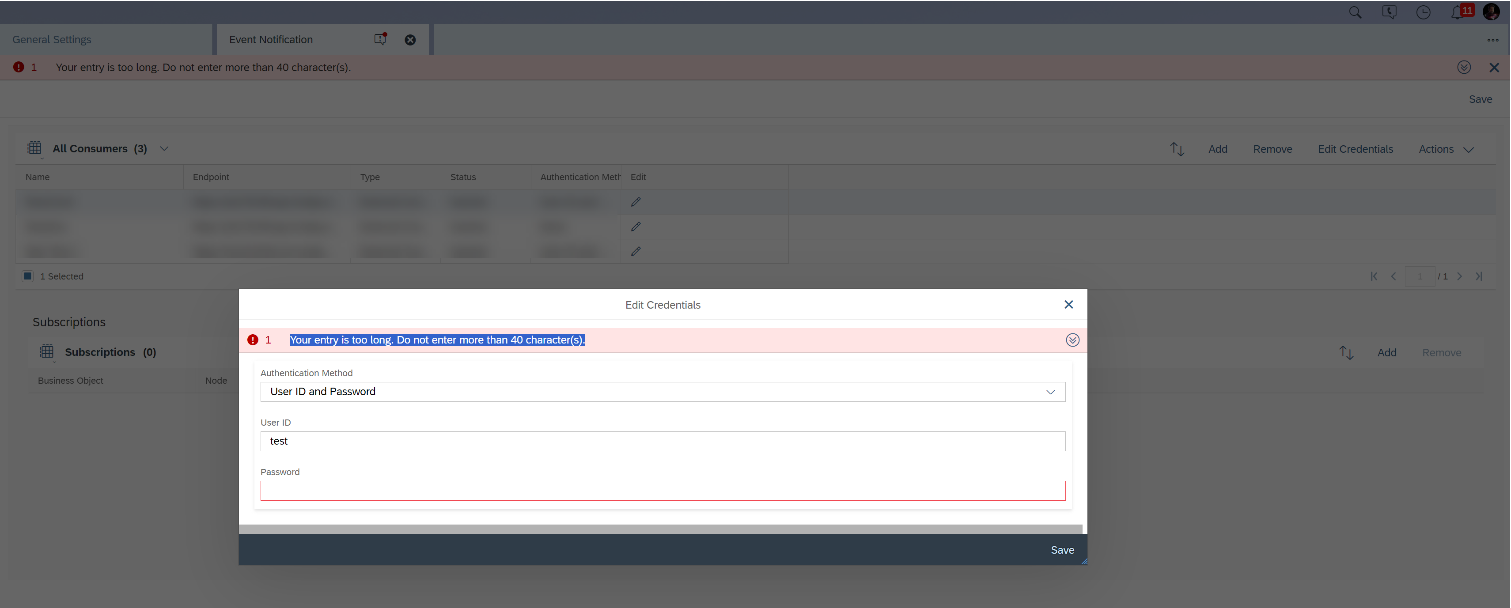Click the Edit Credentials toolbar button
Viewport: 1511px width, 608px height.
coord(1355,150)
